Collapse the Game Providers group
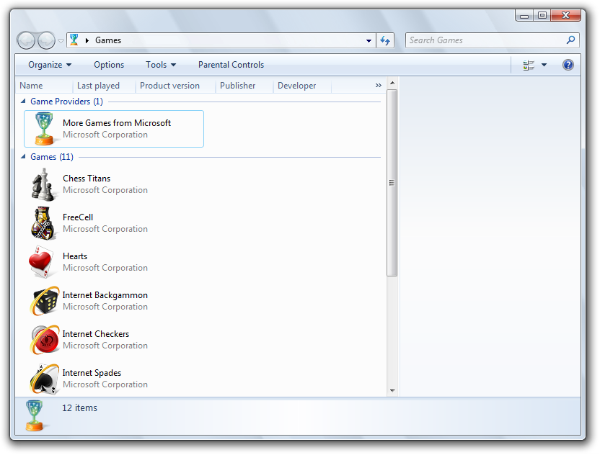Viewport: 600px width, 455px height. pyautogui.click(x=23, y=102)
